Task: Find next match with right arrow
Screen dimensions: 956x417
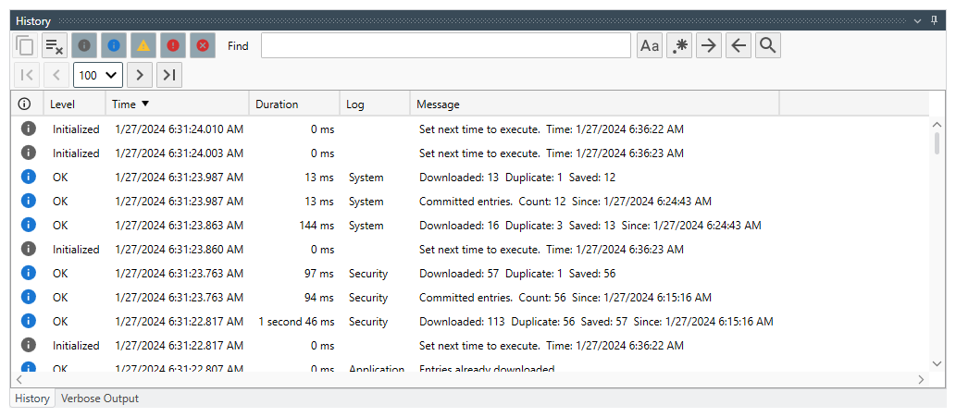Action: [x=709, y=45]
